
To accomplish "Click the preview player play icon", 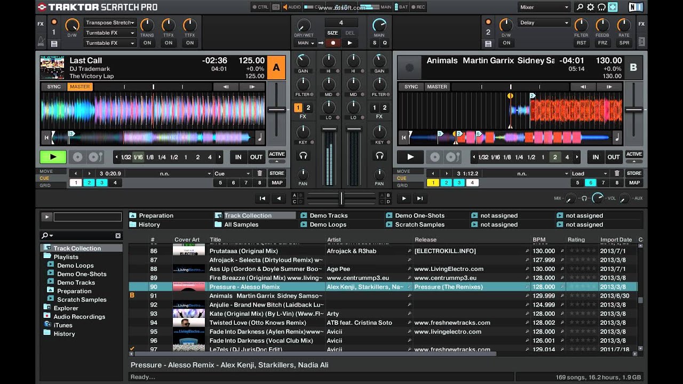I will pos(47,217).
